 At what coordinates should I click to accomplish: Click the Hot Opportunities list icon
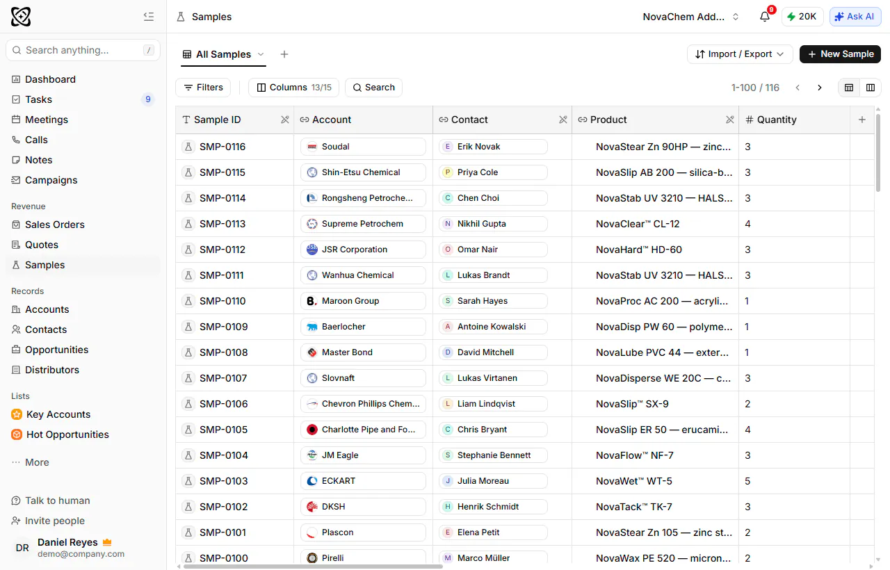(x=17, y=434)
